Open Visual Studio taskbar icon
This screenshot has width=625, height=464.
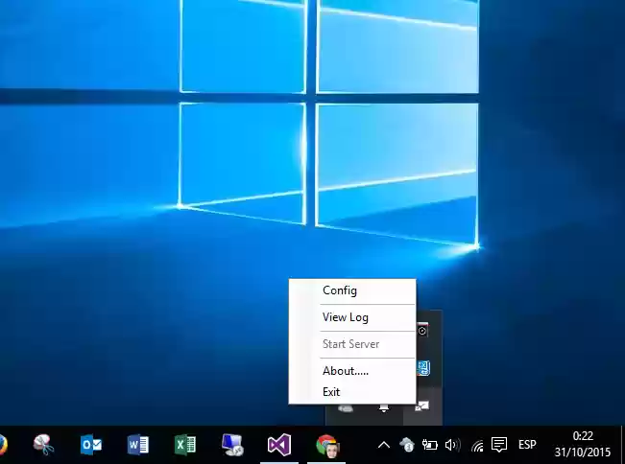[x=279, y=445]
